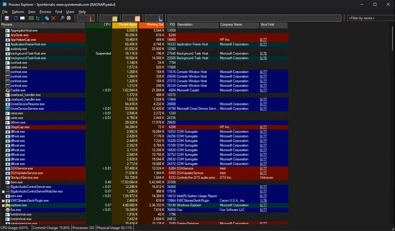Click the Find Window's Process crosshair icon
Image resolution: width=395 pixels, height=231 pixels.
coord(69,18)
